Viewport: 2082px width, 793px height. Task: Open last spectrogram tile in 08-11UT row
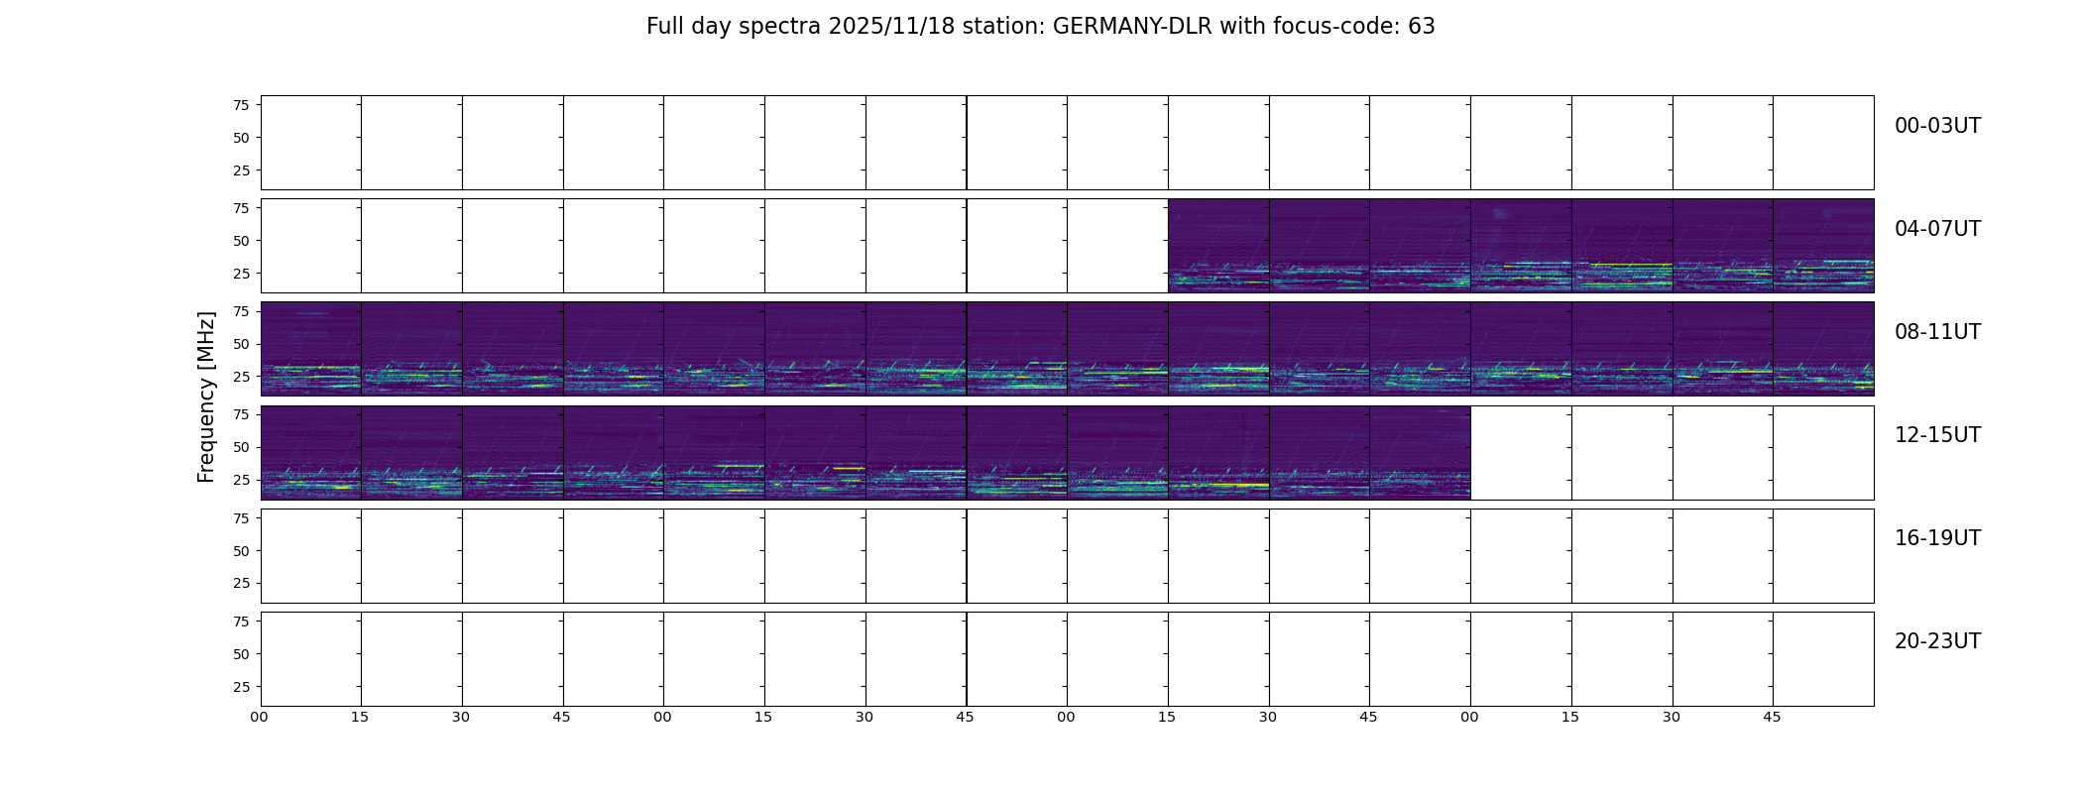1823,349
